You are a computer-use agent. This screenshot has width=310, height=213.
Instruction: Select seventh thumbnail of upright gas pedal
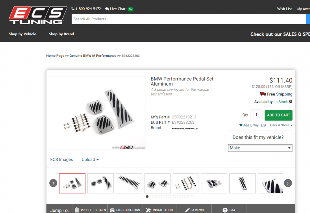[242, 183]
